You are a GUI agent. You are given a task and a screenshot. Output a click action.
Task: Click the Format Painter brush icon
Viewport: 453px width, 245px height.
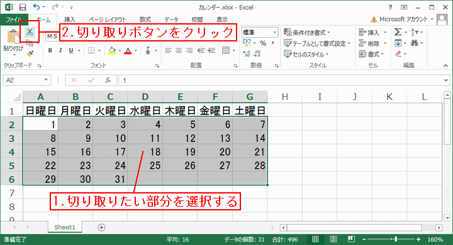pos(30,53)
